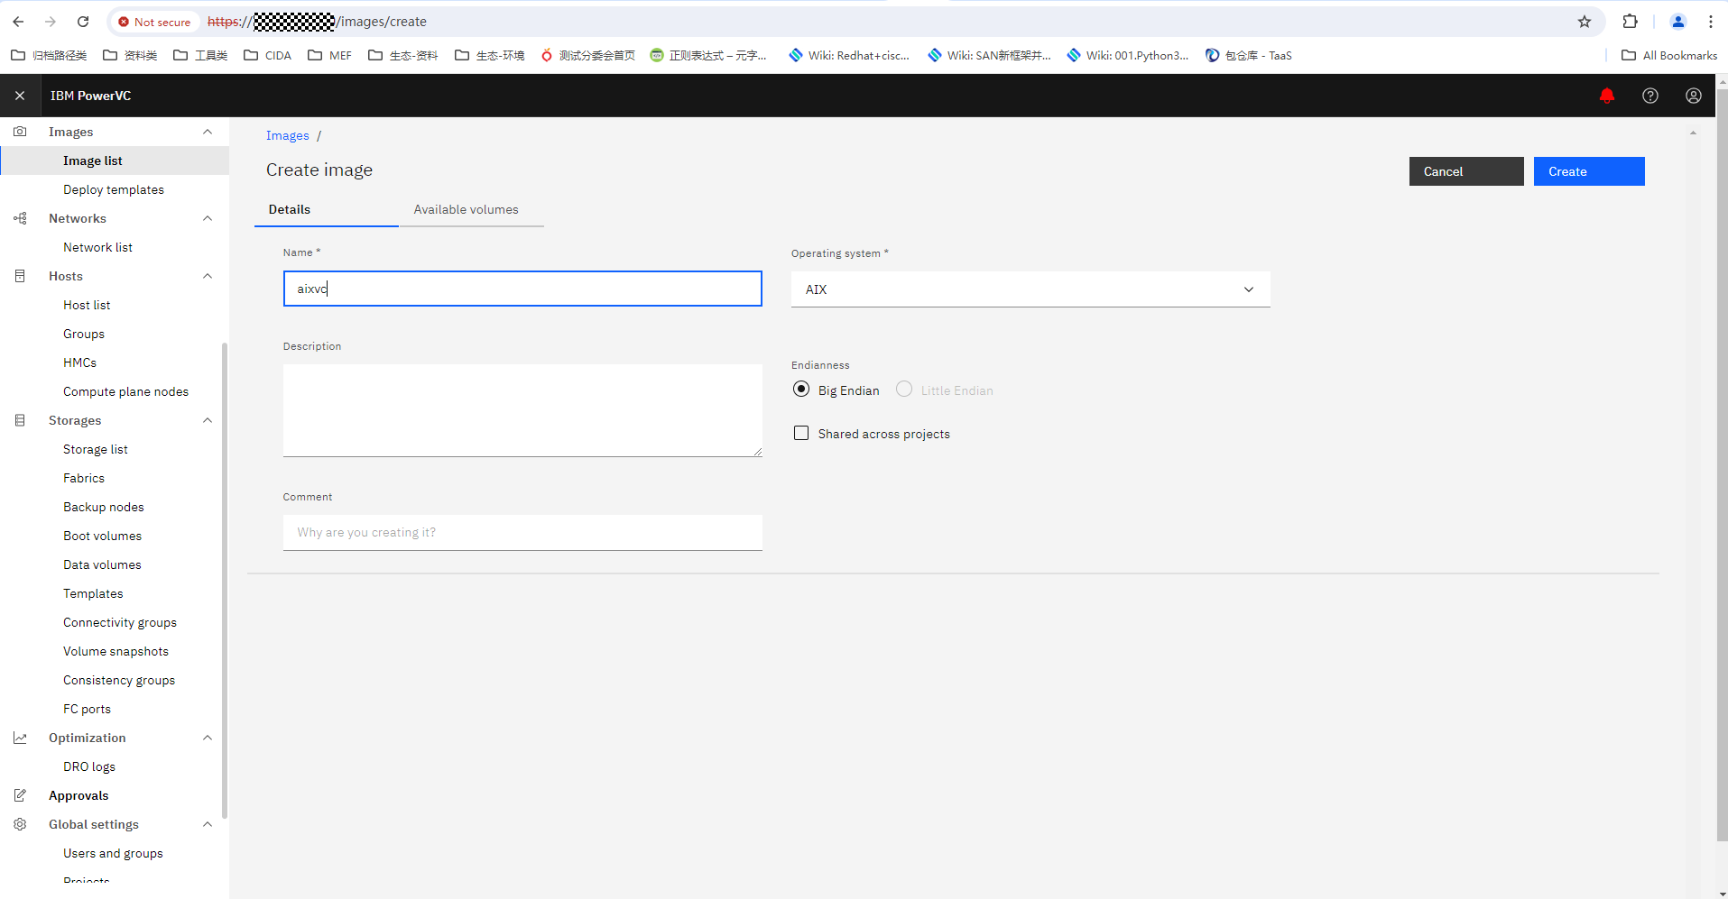Click the page vertical scrollbar
The height and width of the screenshot is (899, 1728).
tap(1722, 463)
